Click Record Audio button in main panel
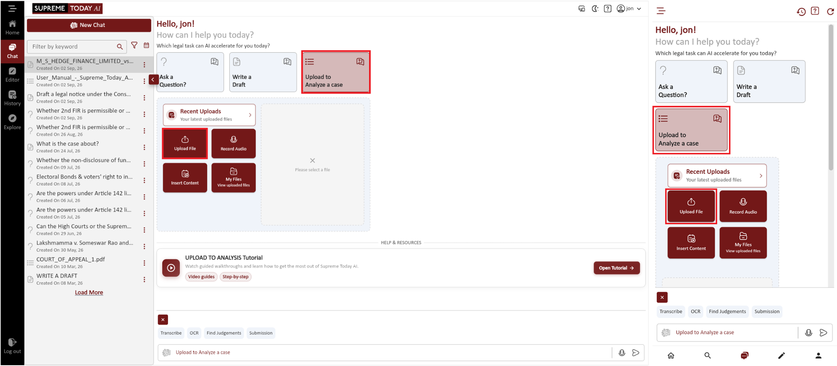Image resolution: width=837 pixels, height=366 pixels. (x=233, y=143)
